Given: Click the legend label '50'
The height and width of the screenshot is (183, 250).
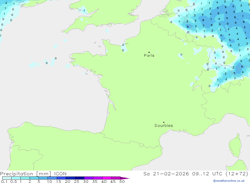Looking at the screenshot, I should [122, 182].
